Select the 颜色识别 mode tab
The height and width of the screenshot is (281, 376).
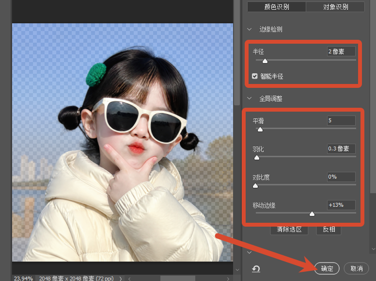tap(277, 7)
